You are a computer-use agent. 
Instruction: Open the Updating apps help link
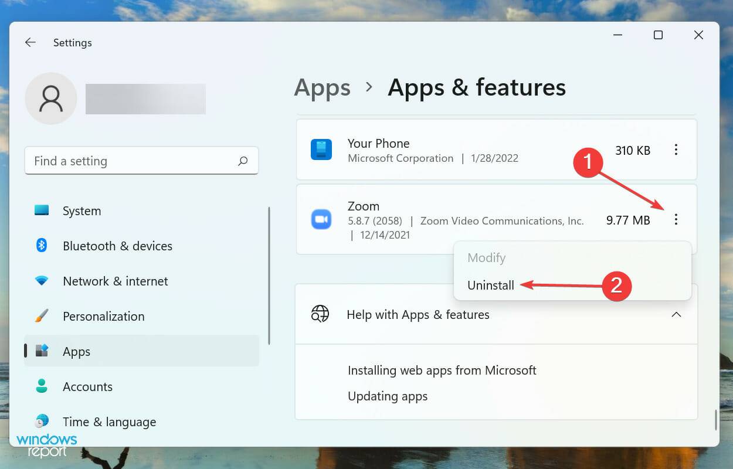(388, 396)
